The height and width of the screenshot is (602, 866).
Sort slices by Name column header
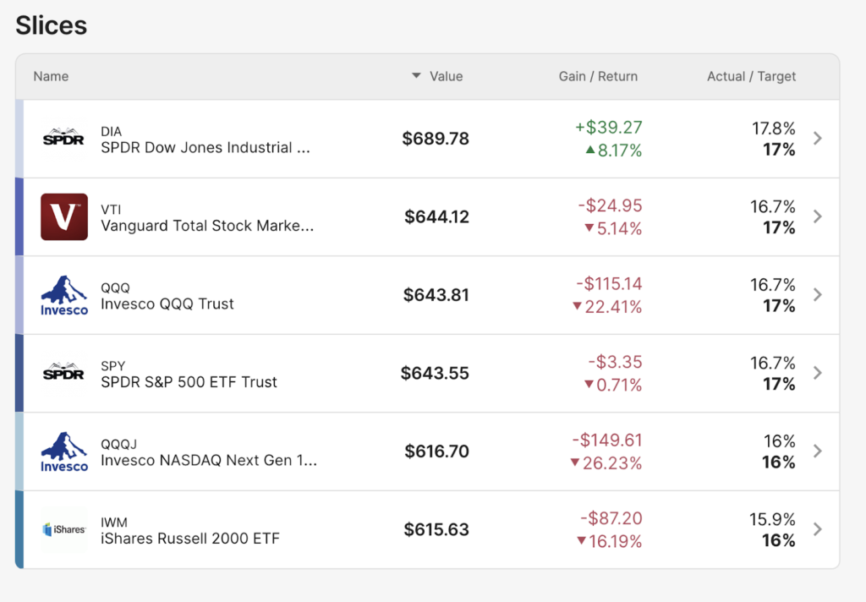51,76
